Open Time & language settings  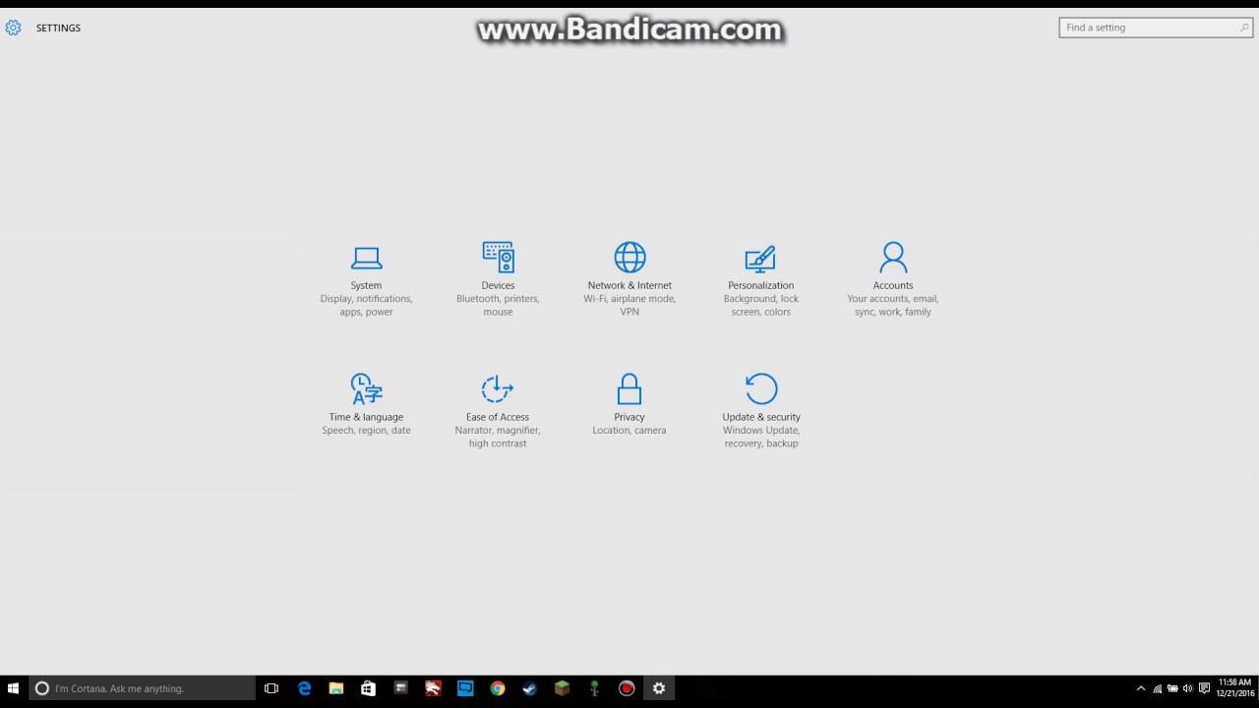tap(366, 403)
